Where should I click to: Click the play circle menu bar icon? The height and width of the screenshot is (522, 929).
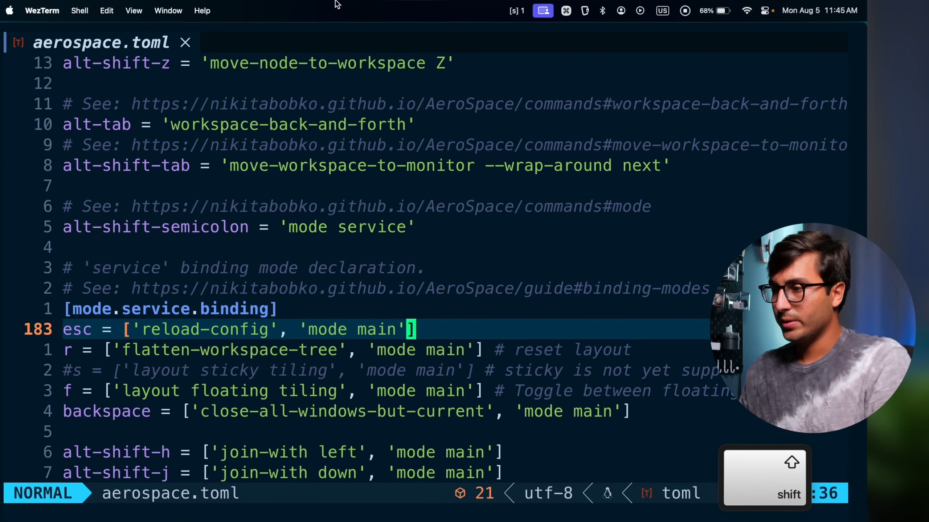tap(640, 11)
